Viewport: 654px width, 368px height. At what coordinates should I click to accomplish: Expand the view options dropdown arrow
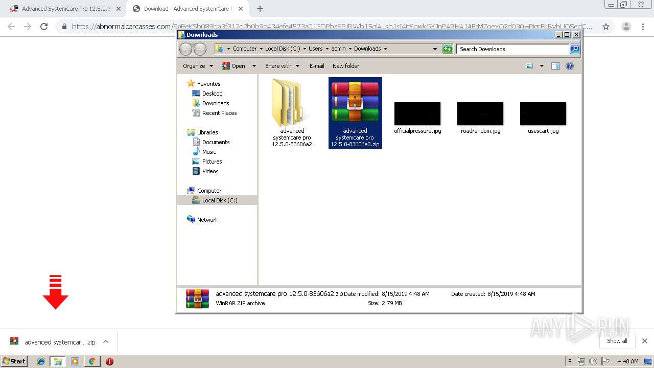(x=542, y=66)
